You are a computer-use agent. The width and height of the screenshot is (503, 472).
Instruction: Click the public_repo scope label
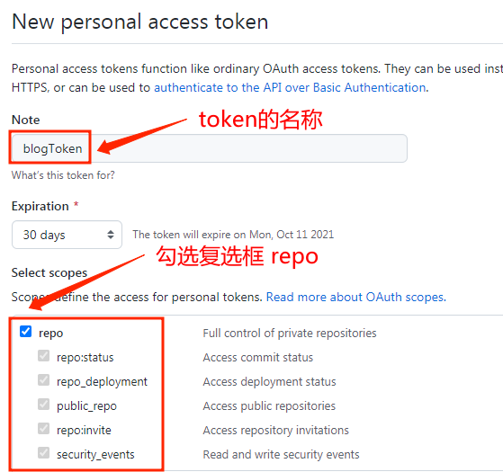click(86, 406)
